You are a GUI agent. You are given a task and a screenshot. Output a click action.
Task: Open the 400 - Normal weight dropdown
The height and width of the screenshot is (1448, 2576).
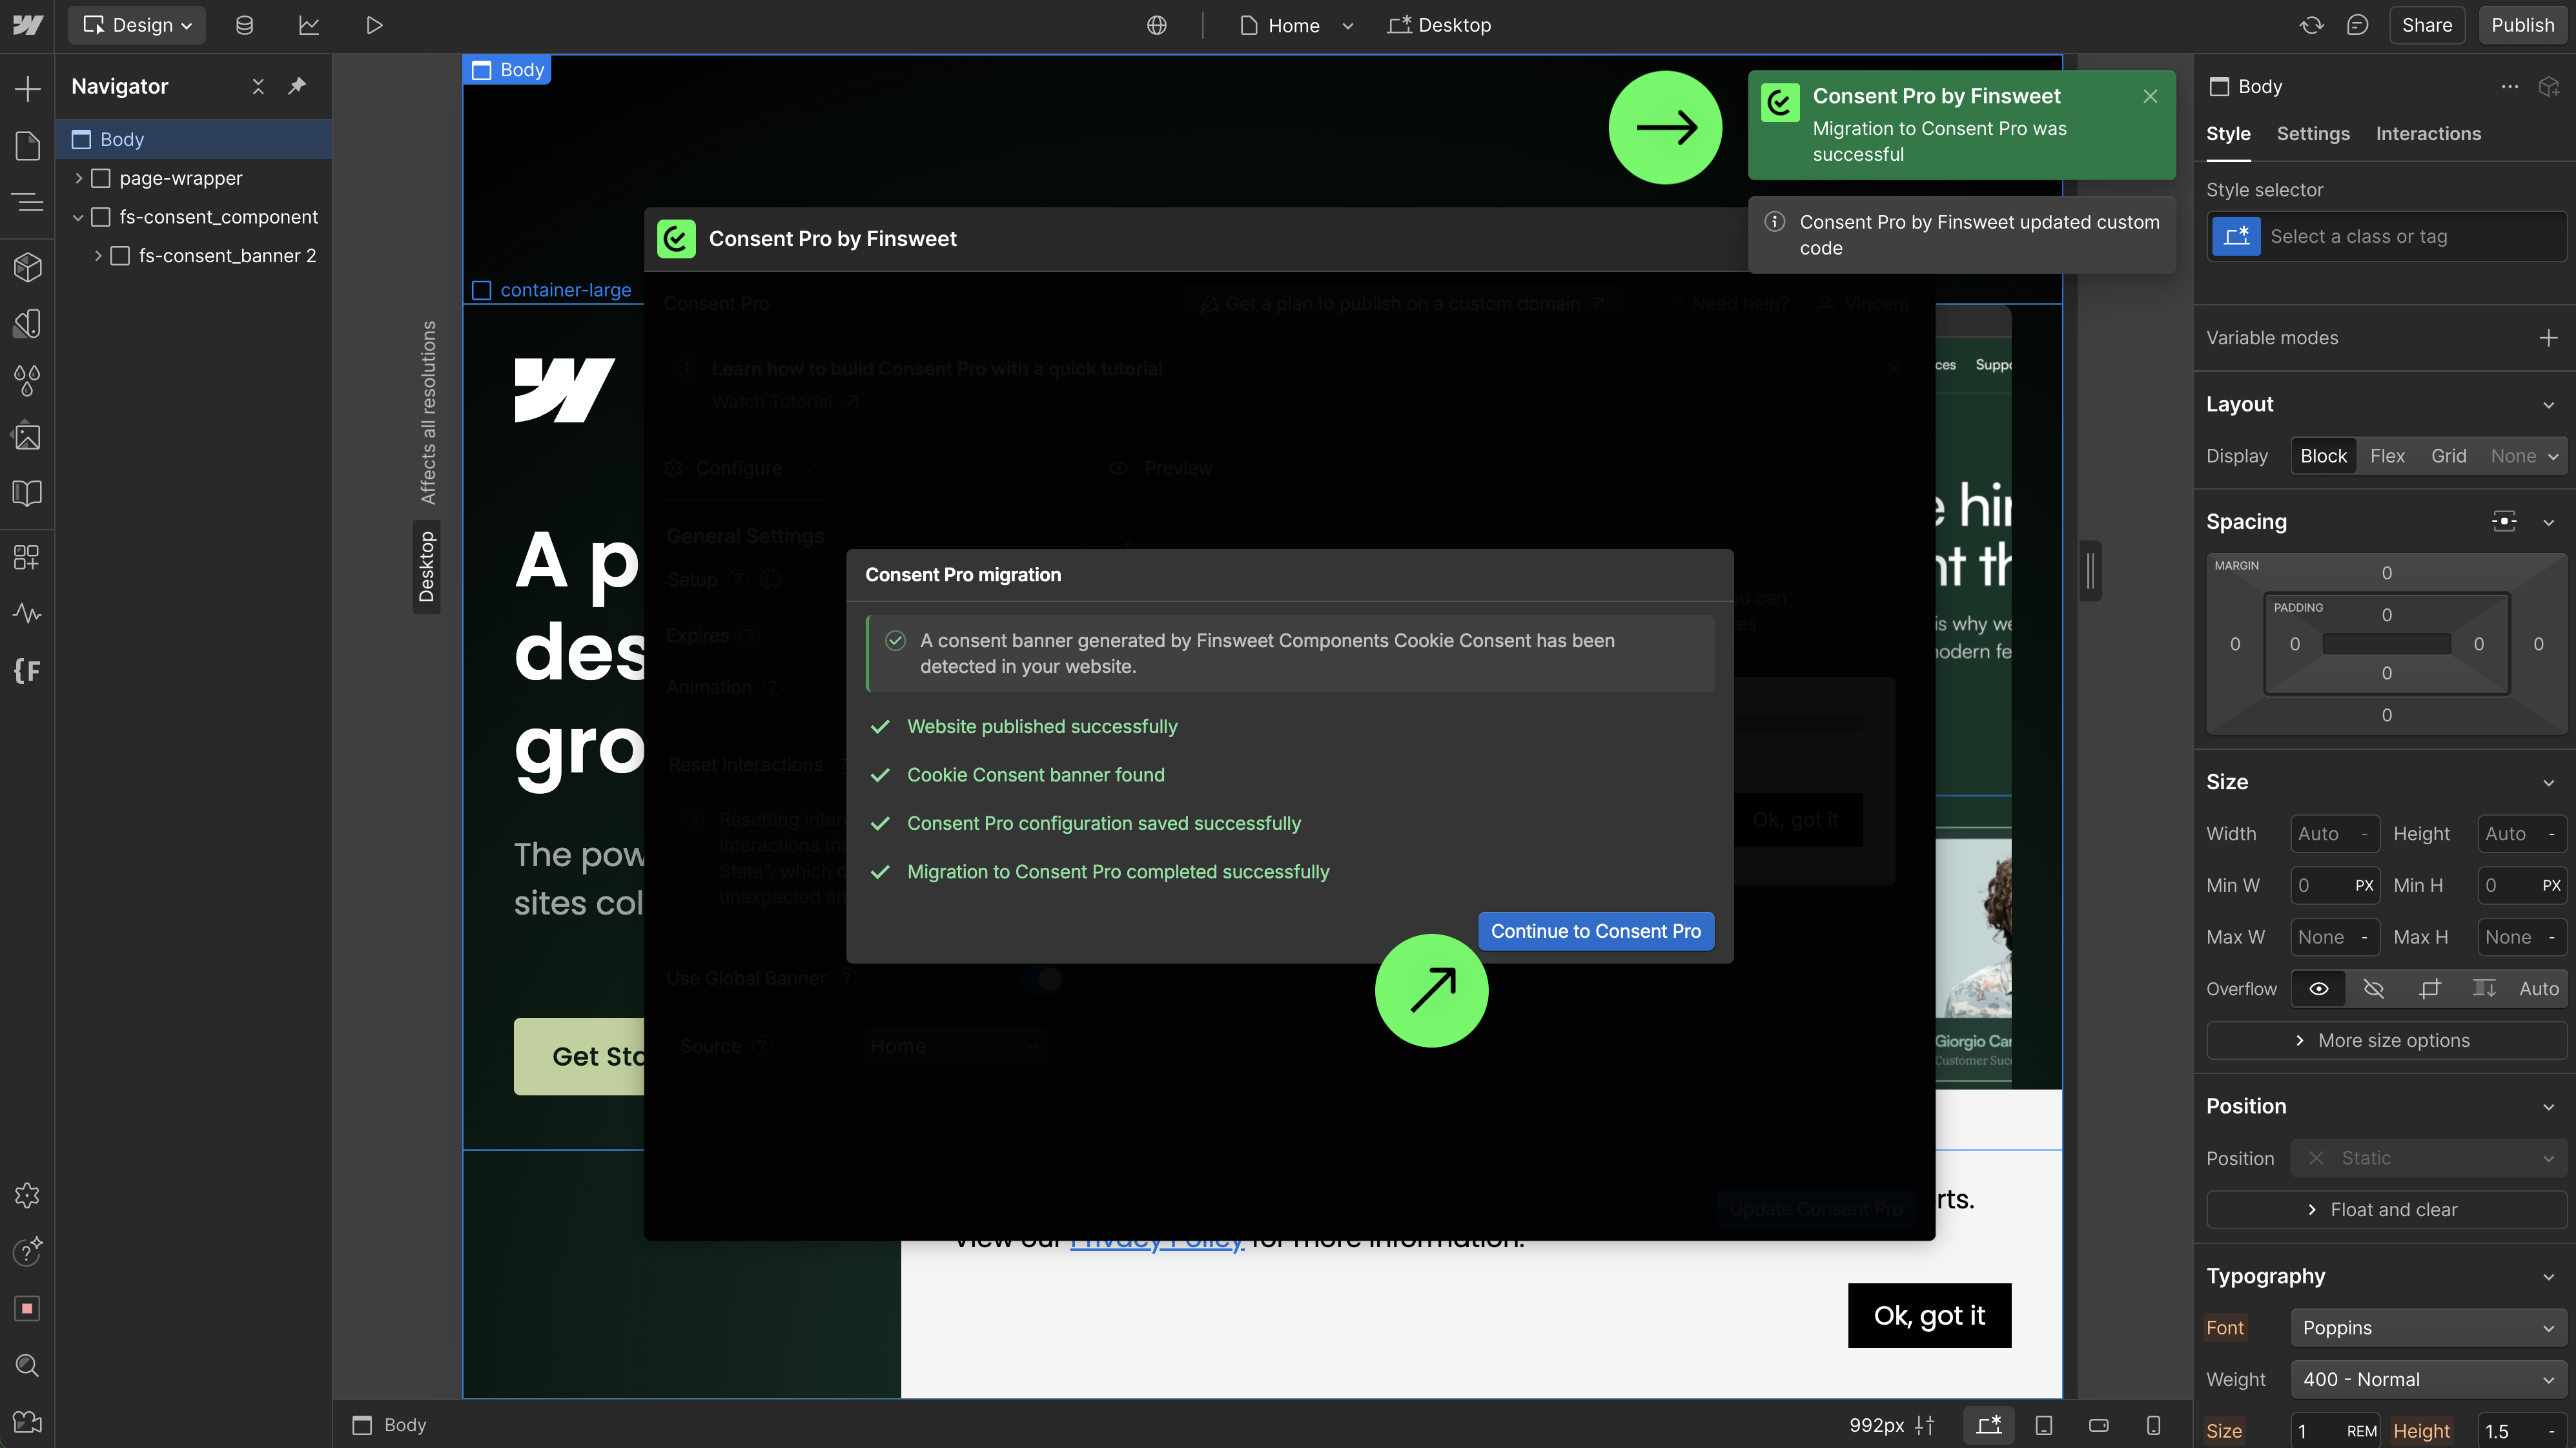(x=2428, y=1379)
